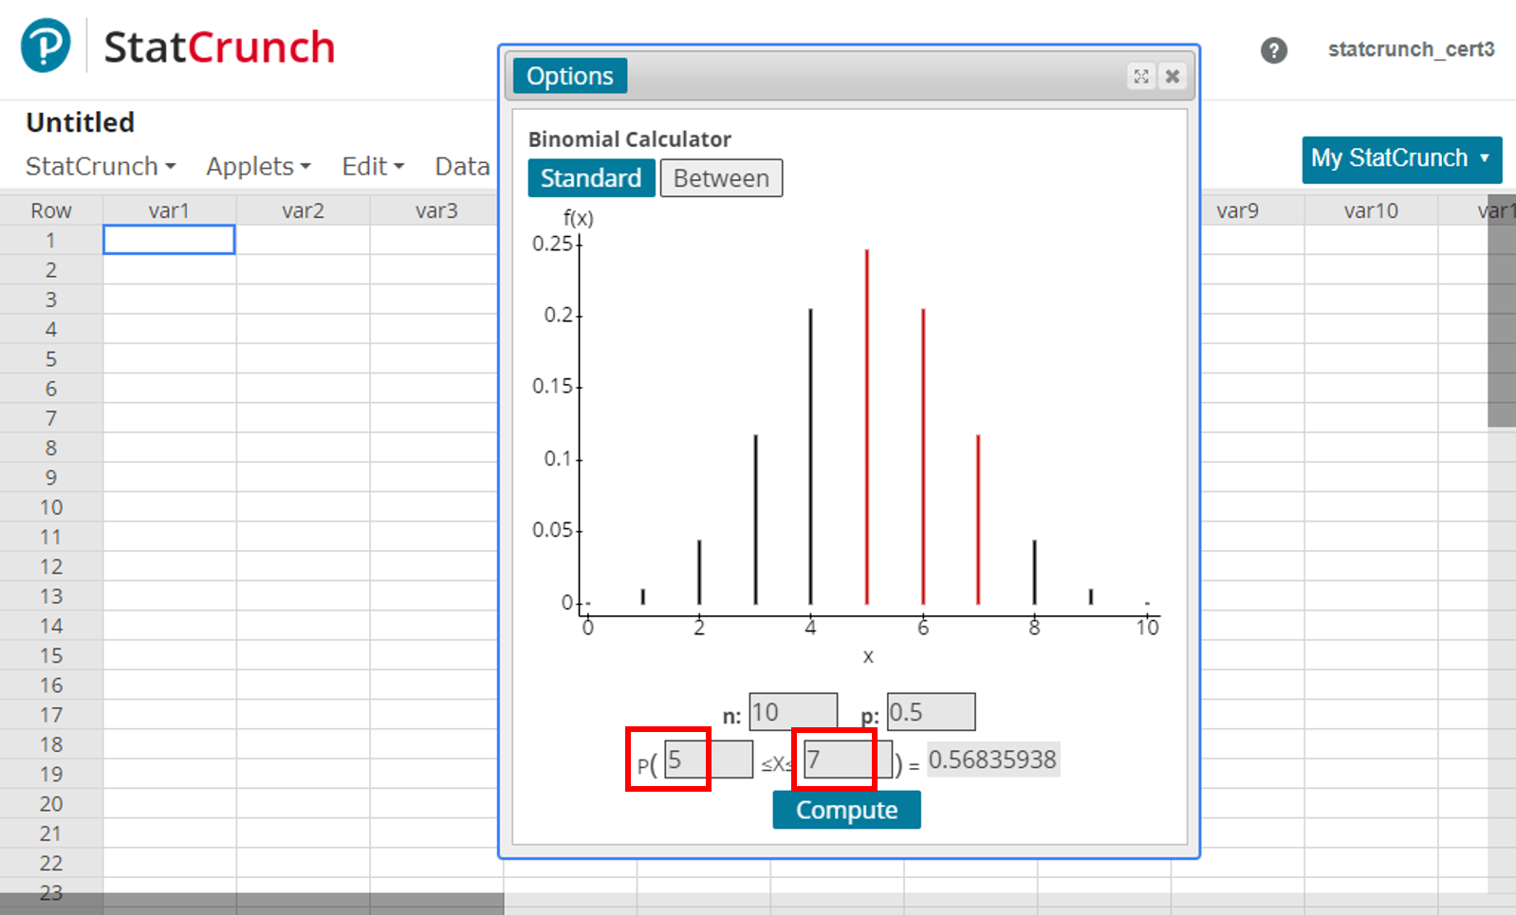1516x915 pixels.
Task: Click the Pearson logo icon
Action: click(x=46, y=46)
